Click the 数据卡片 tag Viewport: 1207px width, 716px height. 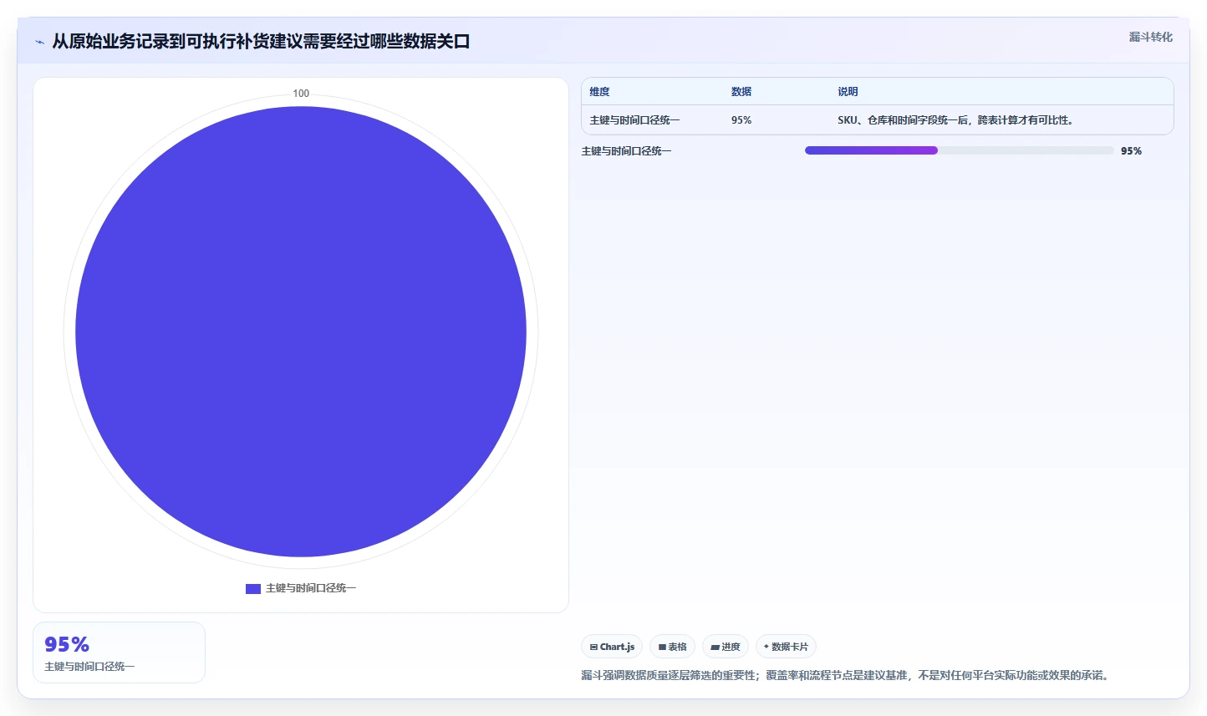786,647
